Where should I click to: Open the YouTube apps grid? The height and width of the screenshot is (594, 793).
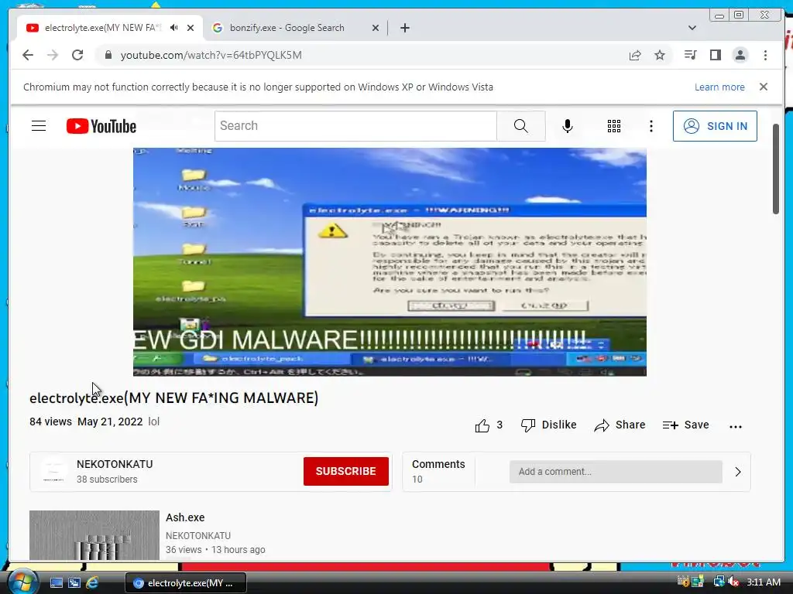(614, 126)
